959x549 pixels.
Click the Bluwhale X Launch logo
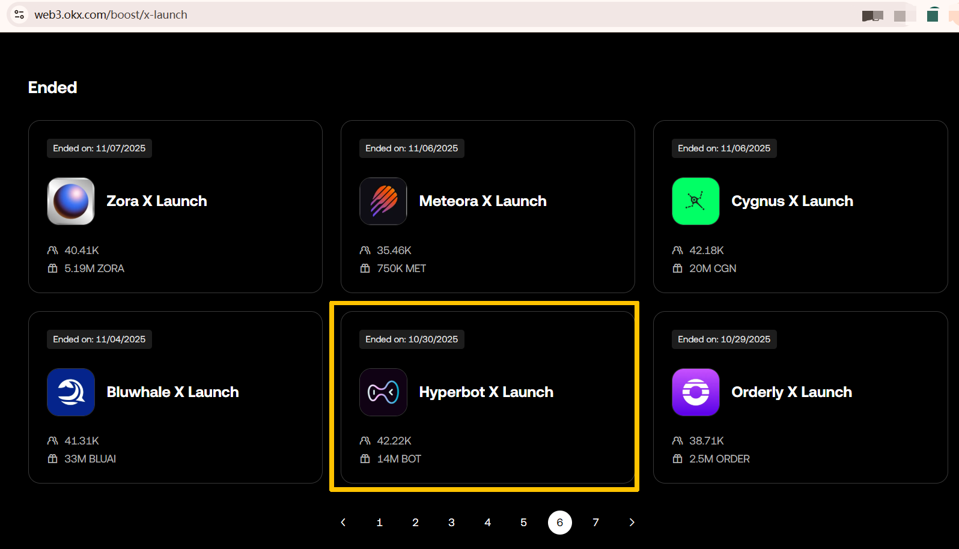click(71, 392)
